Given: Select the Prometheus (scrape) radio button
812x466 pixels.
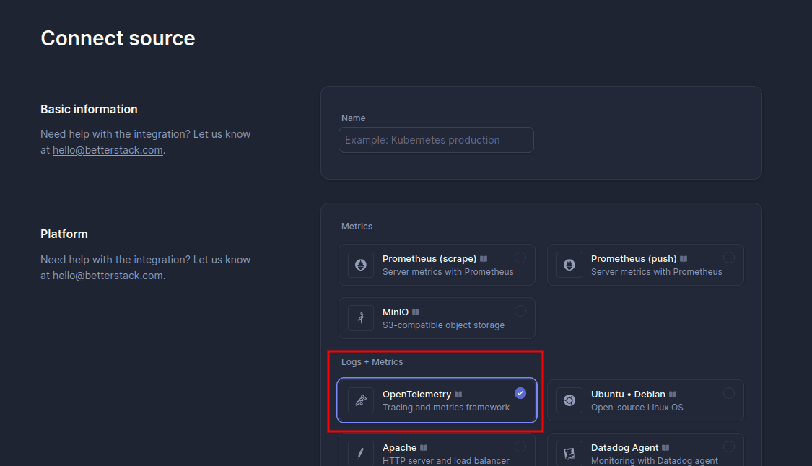Looking at the screenshot, I should 520,258.
